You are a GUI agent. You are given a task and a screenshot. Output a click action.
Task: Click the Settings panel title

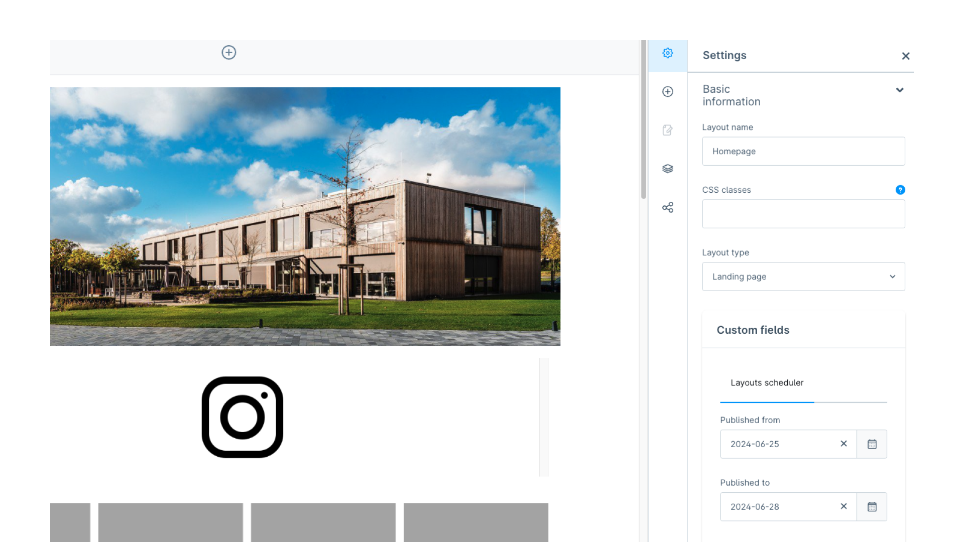[x=725, y=55]
